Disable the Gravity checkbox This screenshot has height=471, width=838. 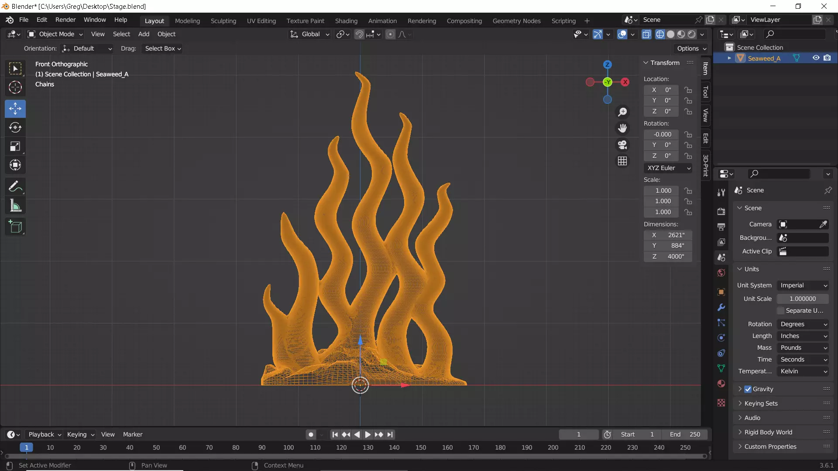coord(748,389)
